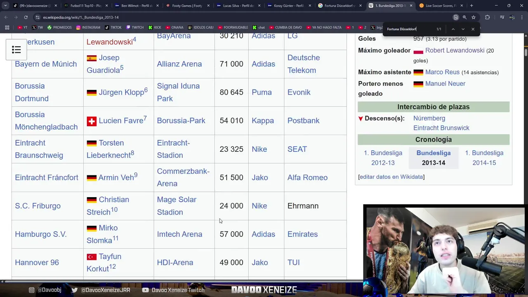
Task: Go to 1. Bundesliga 2012-13 season
Action: pos(383,158)
